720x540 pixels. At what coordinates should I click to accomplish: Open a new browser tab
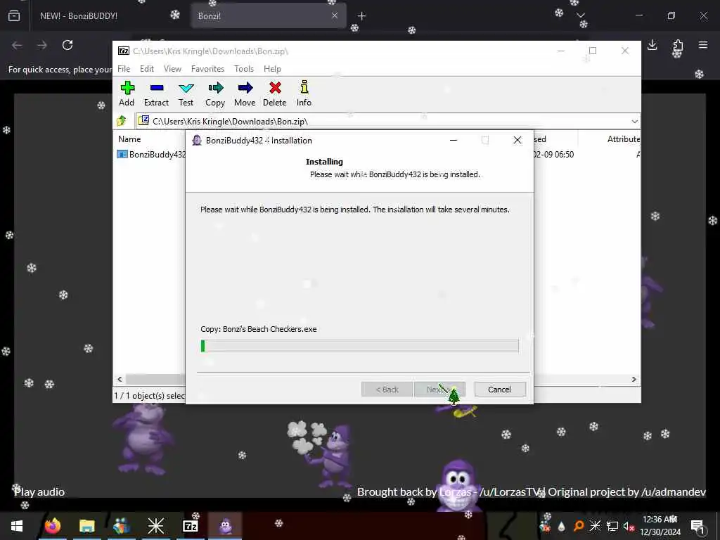coord(361,16)
